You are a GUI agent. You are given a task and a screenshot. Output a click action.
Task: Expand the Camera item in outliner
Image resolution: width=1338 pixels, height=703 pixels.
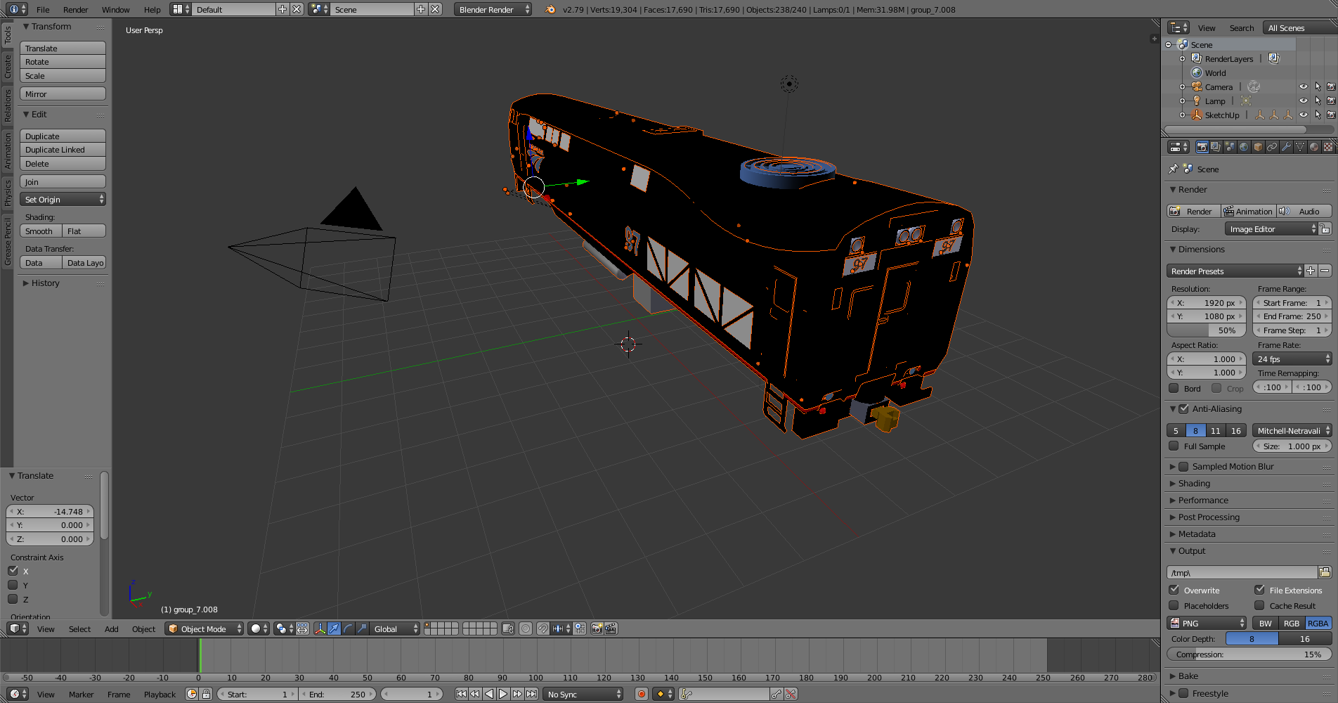tap(1183, 86)
